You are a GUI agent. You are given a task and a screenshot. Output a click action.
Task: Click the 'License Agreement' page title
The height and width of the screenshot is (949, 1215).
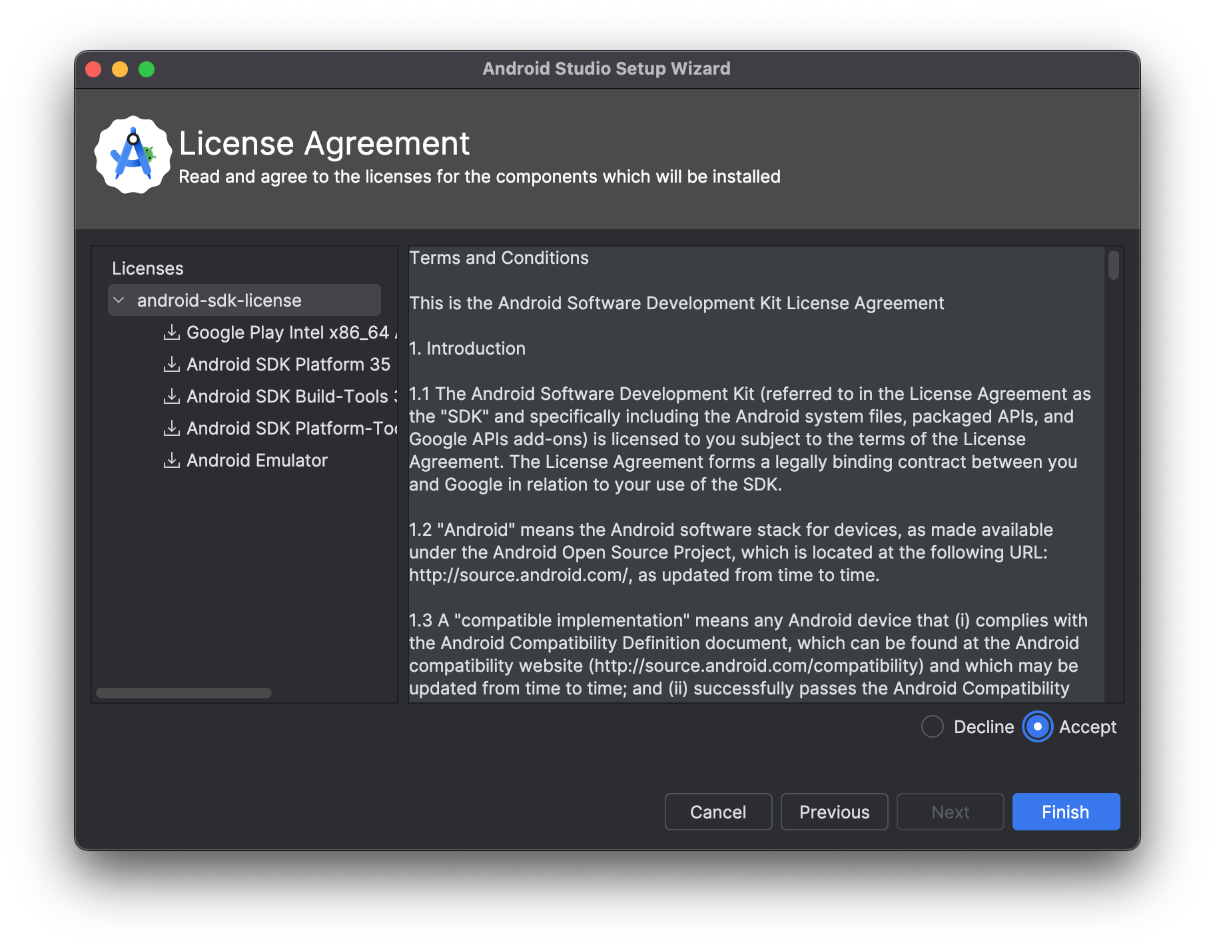point(324,143)
